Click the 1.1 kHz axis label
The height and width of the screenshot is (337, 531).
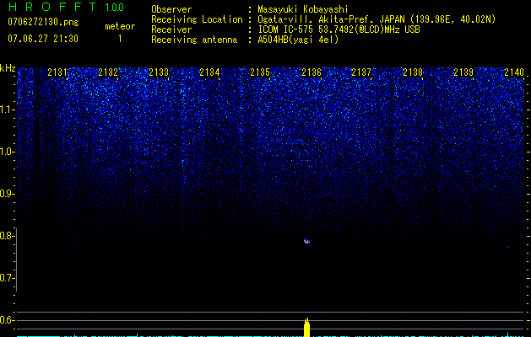click(x=8, y=110)
